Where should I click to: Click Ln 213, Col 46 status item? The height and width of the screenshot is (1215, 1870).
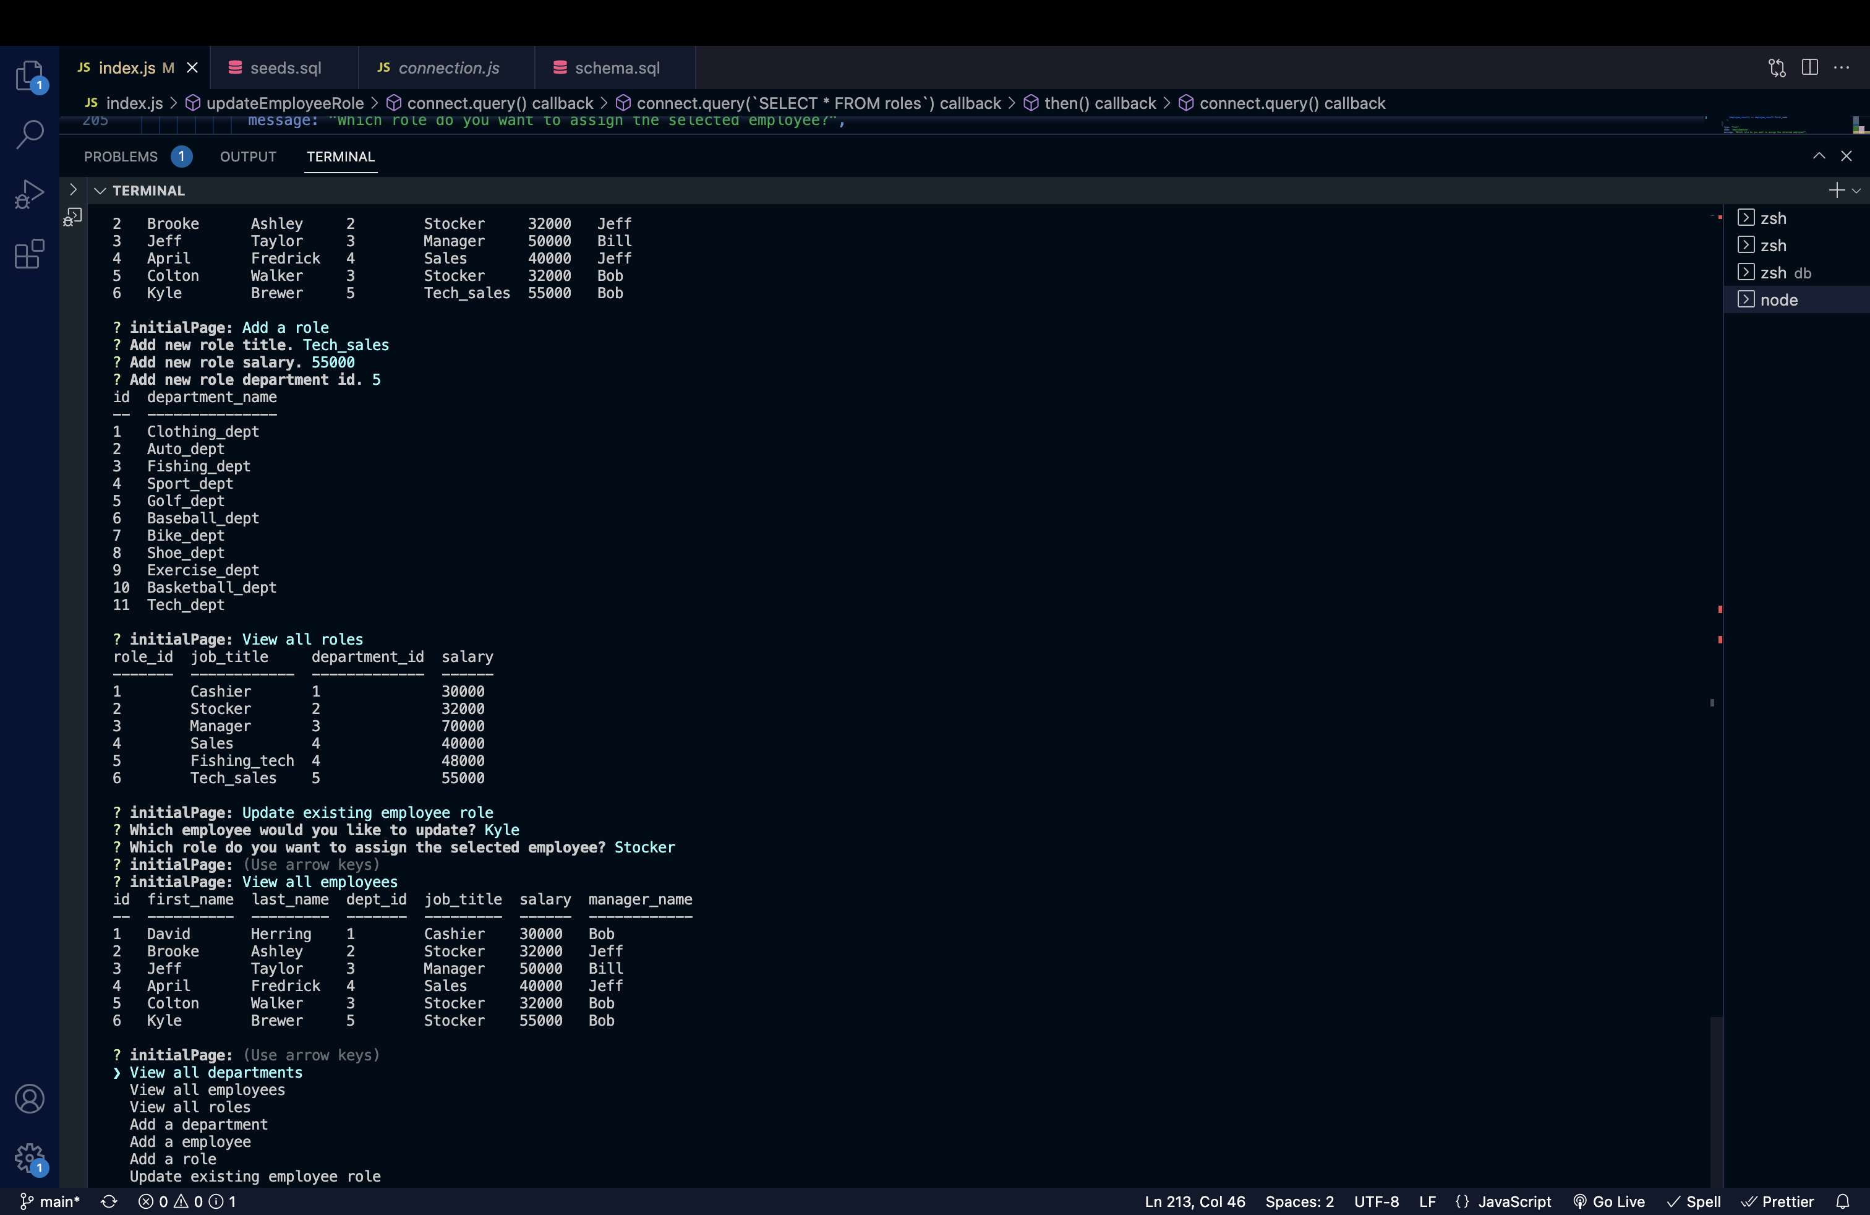pos(1194,1201)
